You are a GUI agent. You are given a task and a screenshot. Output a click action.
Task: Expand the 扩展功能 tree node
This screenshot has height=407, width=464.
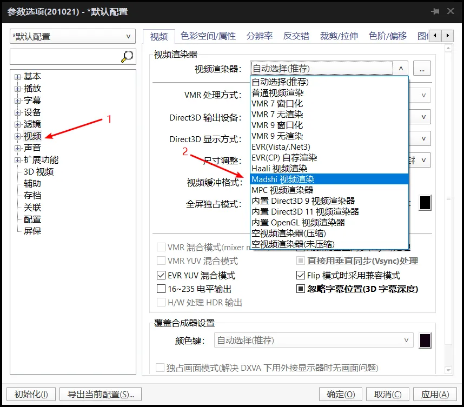coord(18,159)
